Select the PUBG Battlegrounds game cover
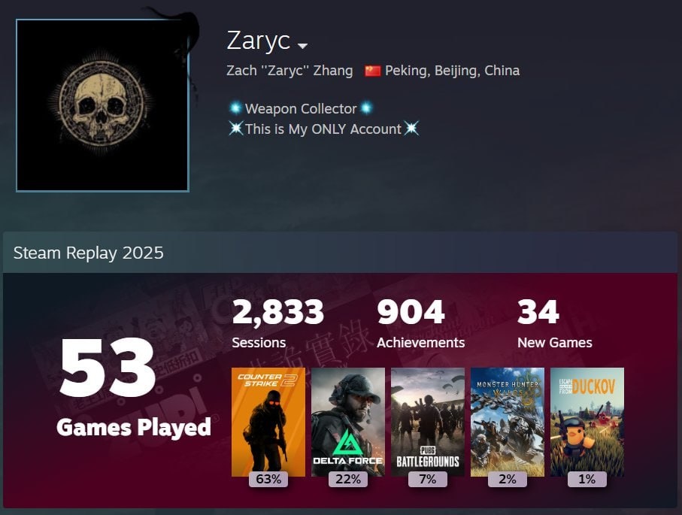Viewport: 682px width, 515px height. 428,422
